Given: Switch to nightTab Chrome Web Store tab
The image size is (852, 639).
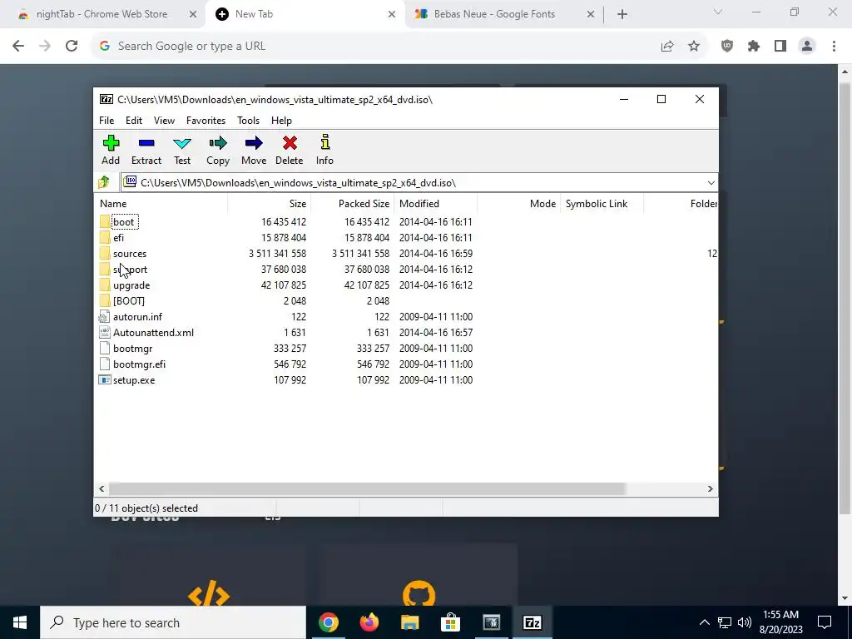Looking at the screenshot, I should click(x=102, y=14).
